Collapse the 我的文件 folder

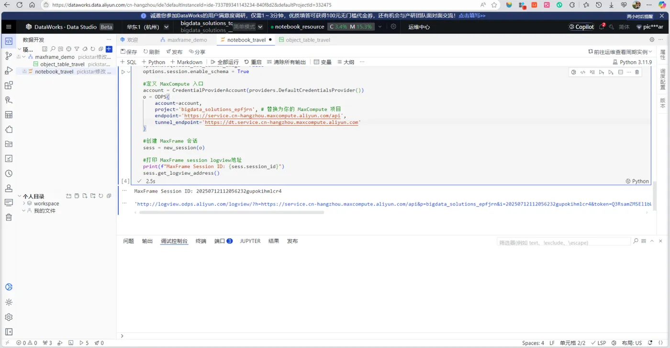click(24, 211)
